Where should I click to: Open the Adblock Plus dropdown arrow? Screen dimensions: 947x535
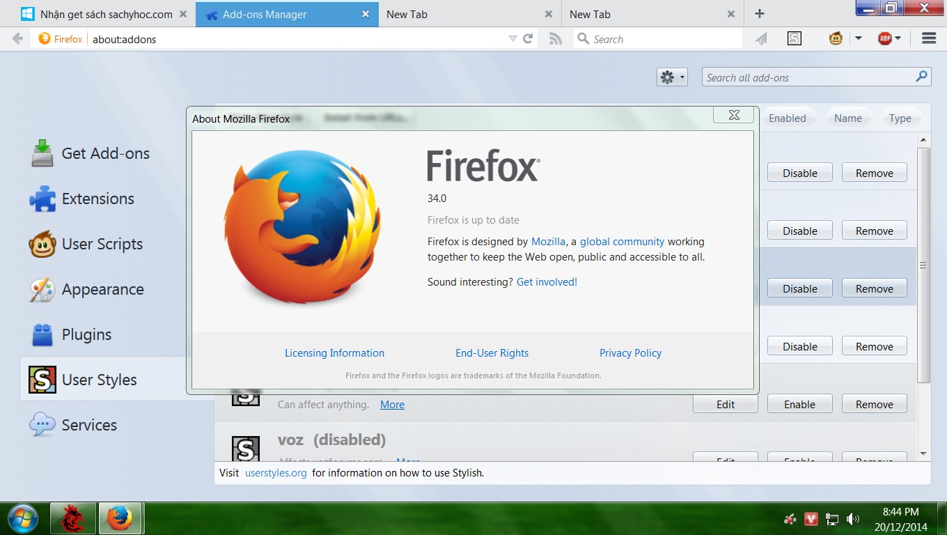pyautogui.click(x=898, y=39)
